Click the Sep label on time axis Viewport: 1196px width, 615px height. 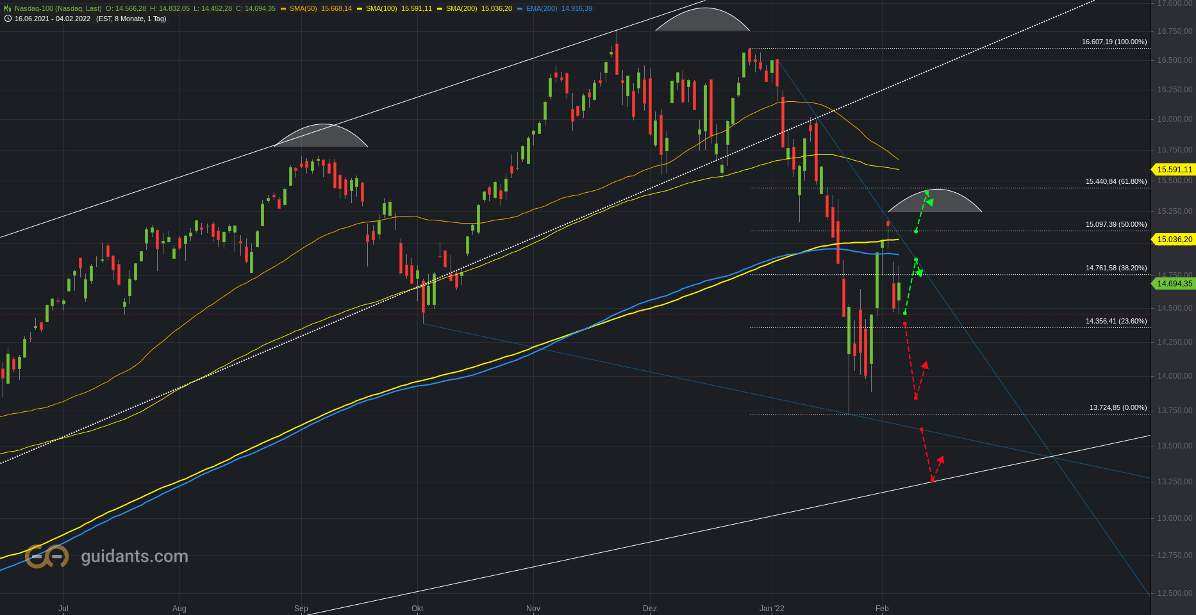[x=301, y=609]
